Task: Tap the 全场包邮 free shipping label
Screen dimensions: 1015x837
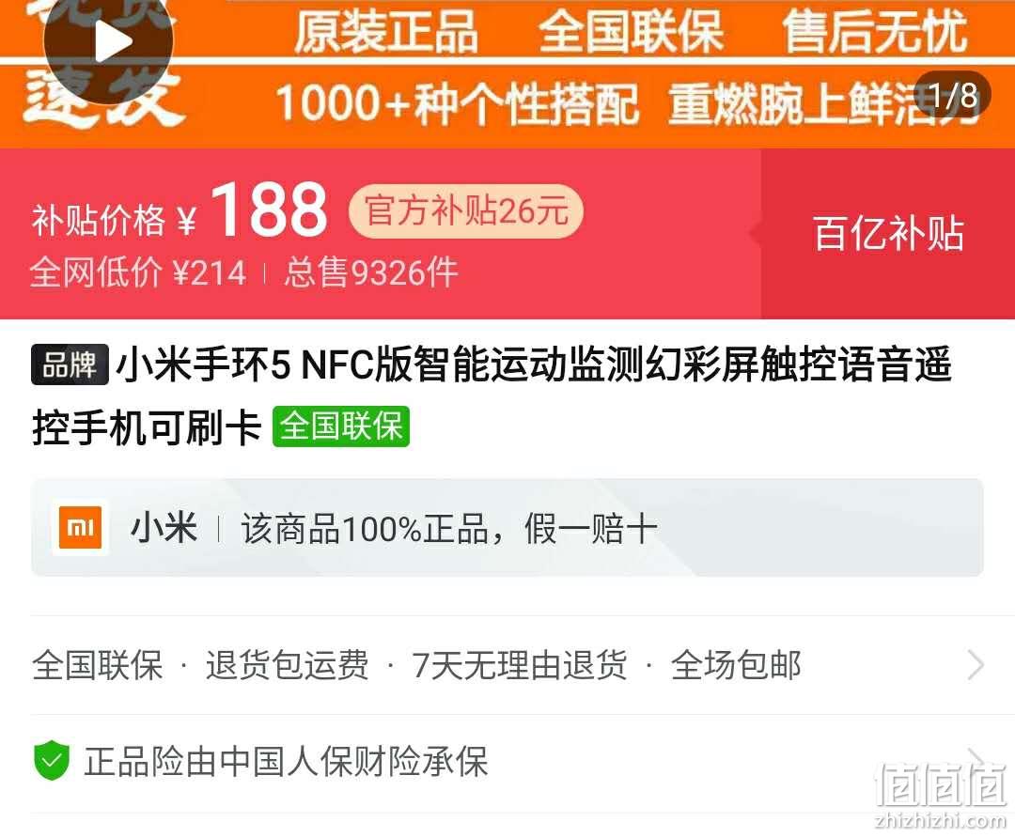Action: click(x=736, y=665)
